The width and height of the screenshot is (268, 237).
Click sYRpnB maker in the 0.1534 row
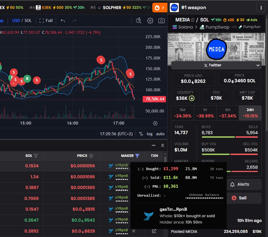pyautogui.click(x=121, y=165)
